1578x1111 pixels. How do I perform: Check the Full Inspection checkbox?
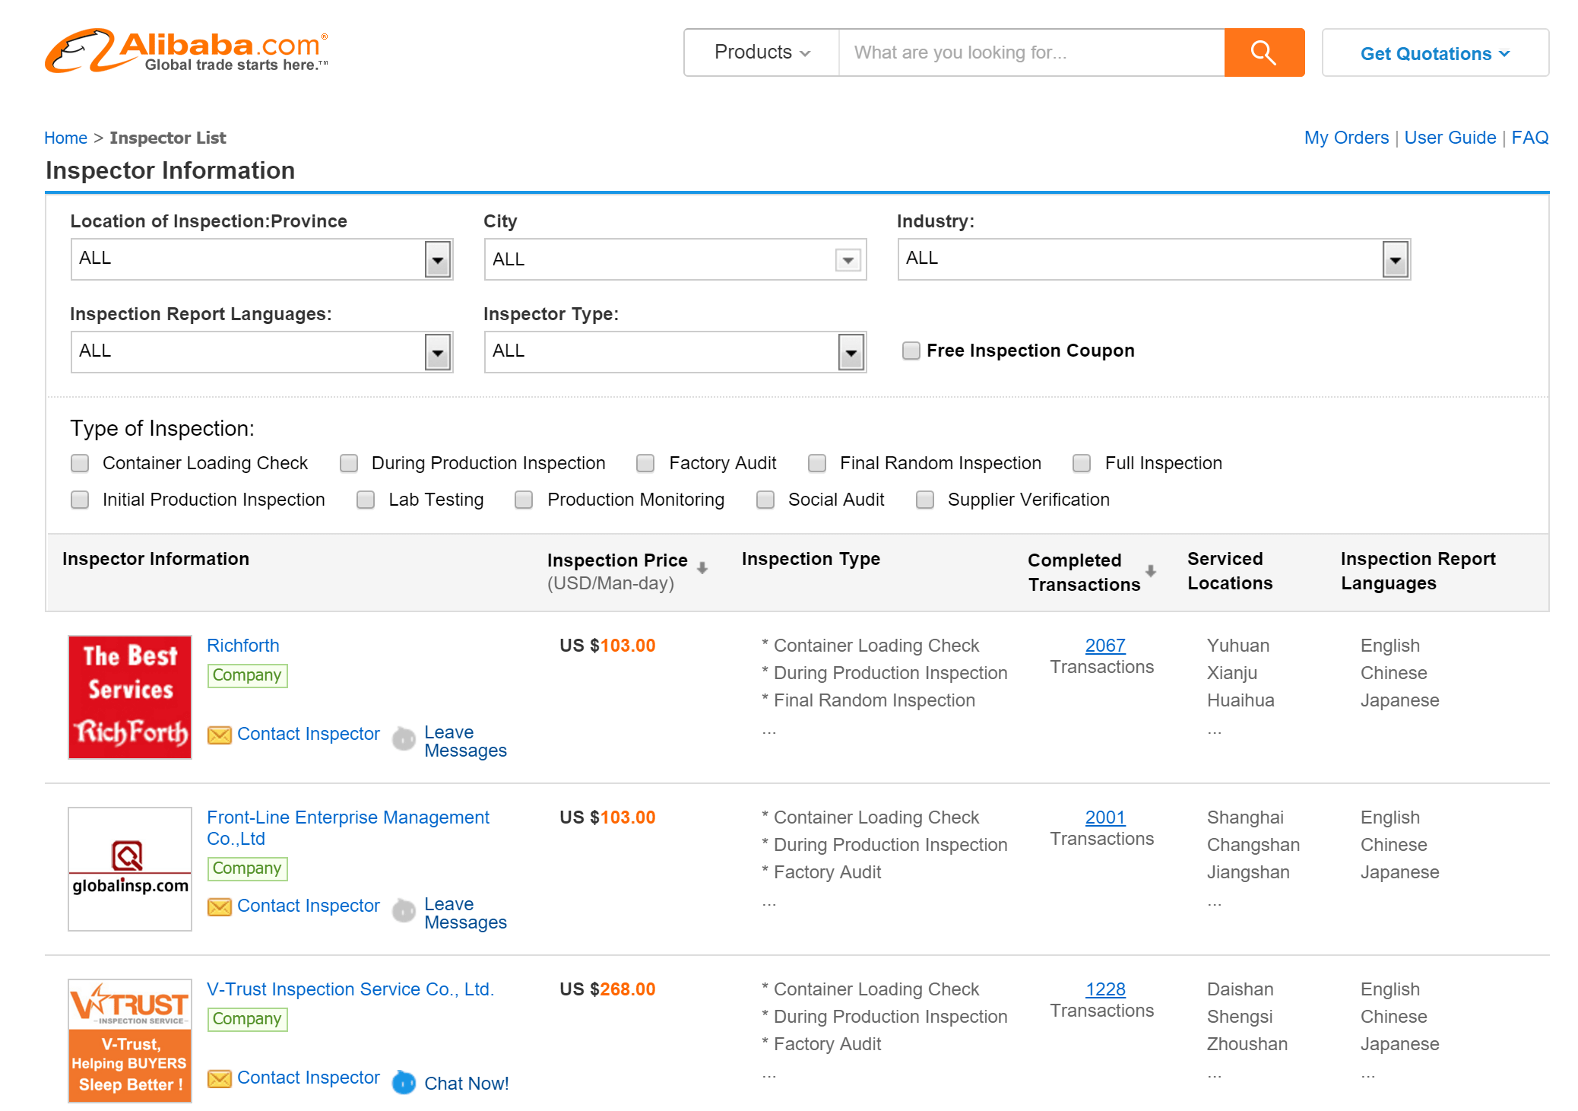pos(1082,463)
